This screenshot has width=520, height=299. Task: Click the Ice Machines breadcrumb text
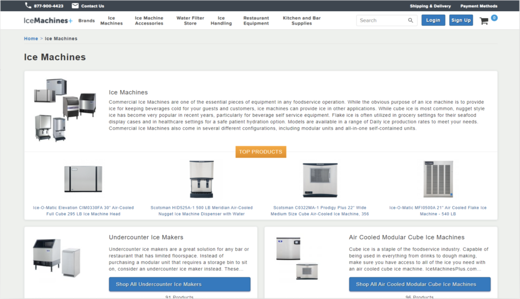pos(61,39)
